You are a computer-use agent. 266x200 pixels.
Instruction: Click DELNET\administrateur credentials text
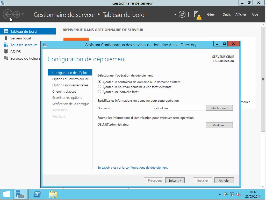(113, 125)
